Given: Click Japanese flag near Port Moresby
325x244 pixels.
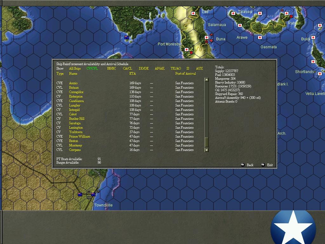Looking at the screenshot, I should [x=187, y=50].
